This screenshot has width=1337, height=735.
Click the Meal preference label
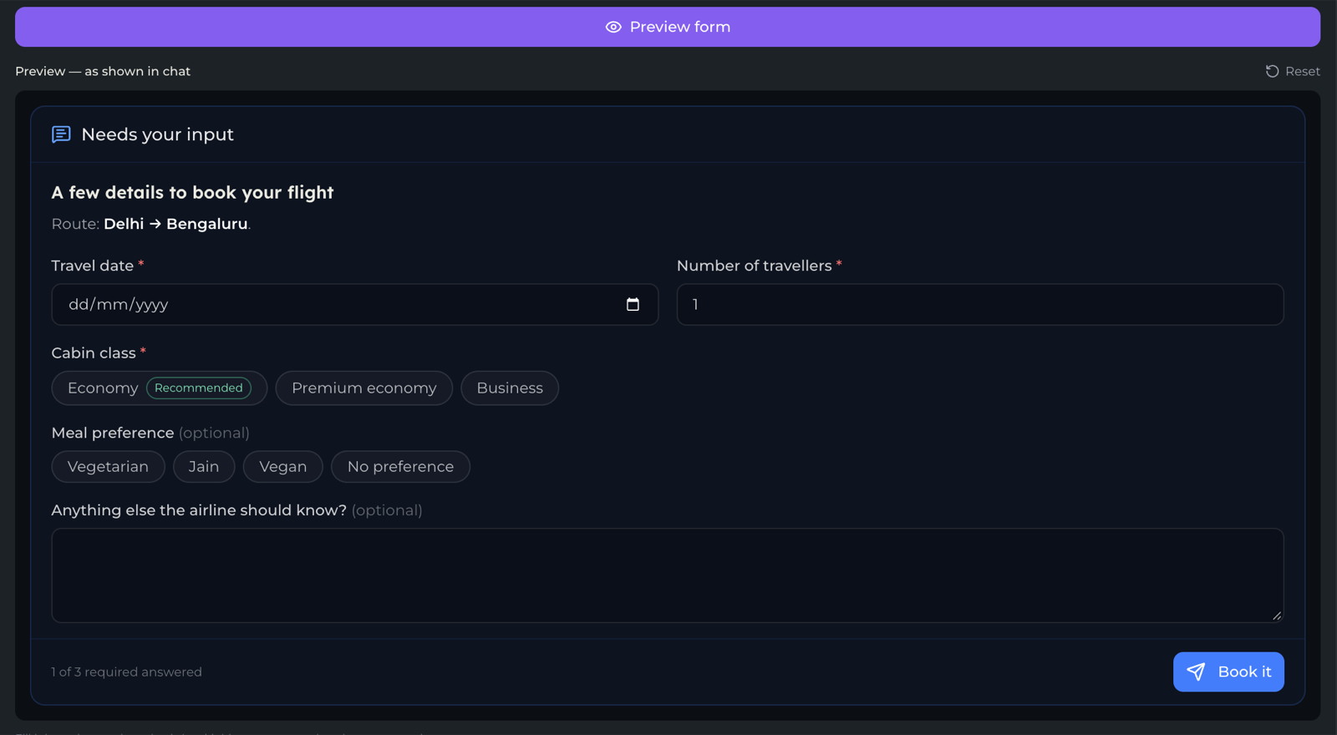113,433
